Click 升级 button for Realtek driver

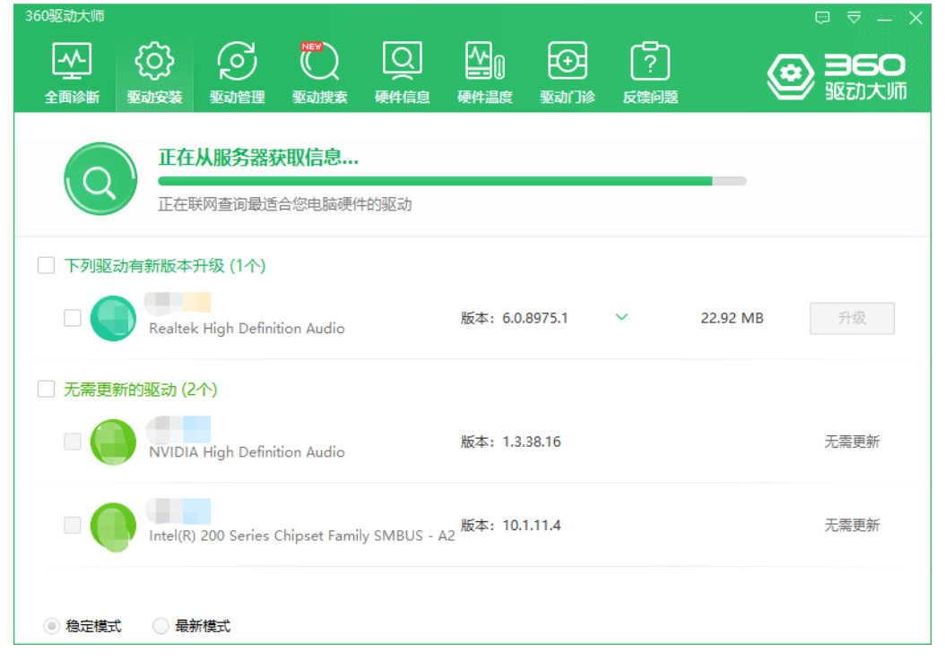pyautogui.click(x=852, y=318)
